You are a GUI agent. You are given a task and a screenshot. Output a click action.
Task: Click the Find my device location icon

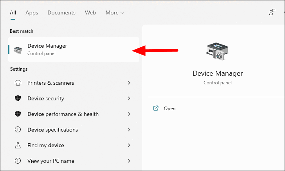pos(18,145)
